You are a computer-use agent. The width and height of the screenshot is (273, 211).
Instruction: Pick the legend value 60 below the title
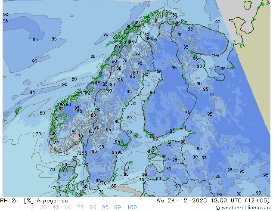pos(68,208)
